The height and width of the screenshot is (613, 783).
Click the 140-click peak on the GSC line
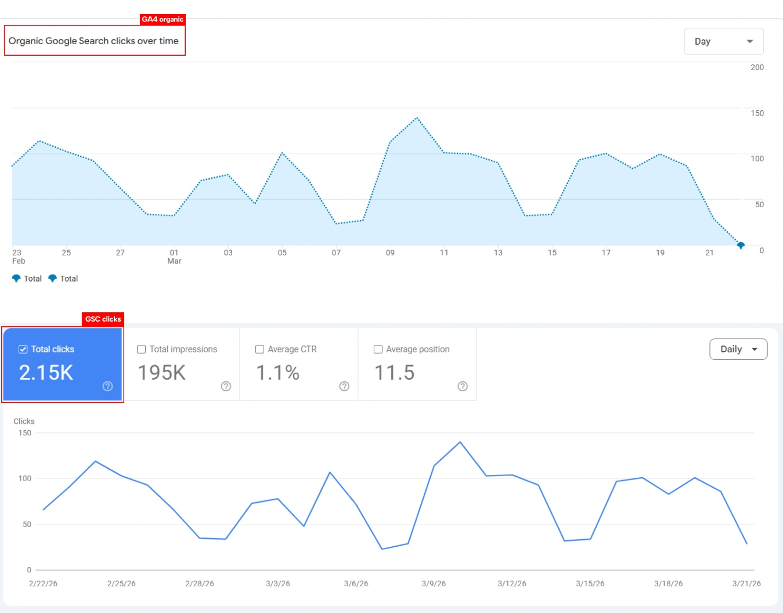[460, 442]
